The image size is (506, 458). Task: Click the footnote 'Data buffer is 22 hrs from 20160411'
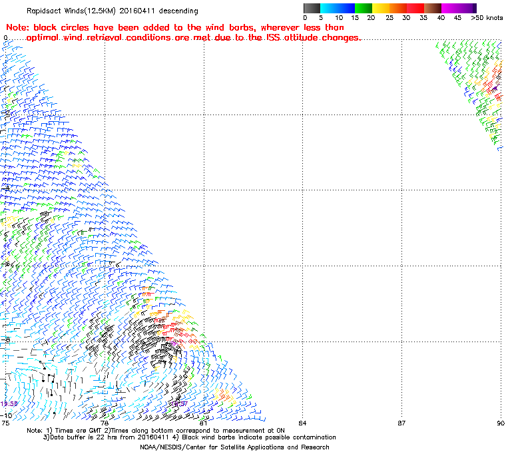[190, 437]
